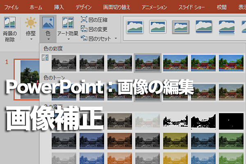Apply the light green recolor thumbnail
Screen dimensions: 246x164
tap(231, 158)
